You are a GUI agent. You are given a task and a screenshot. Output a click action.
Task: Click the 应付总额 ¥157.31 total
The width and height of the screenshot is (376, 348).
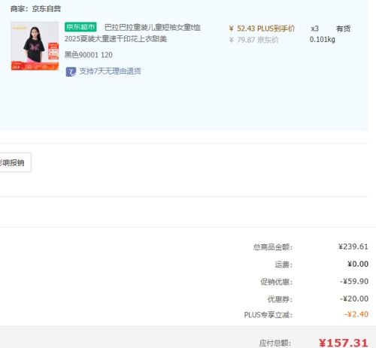343,343
